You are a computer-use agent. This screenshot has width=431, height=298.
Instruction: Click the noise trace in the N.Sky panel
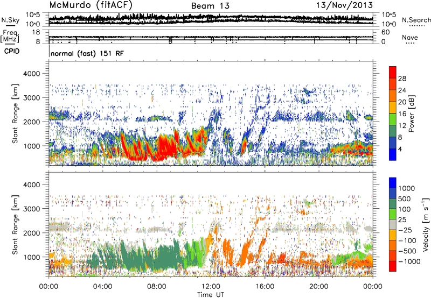[x=211, y=18]
